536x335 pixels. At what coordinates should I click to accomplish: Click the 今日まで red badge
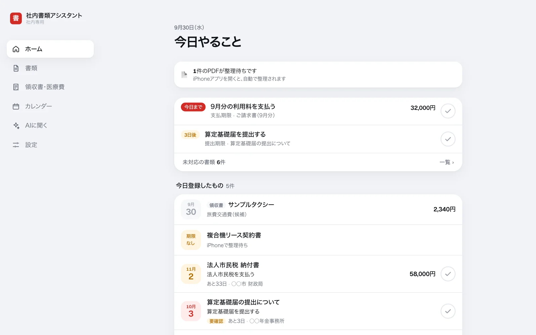[x=193, y=107]
